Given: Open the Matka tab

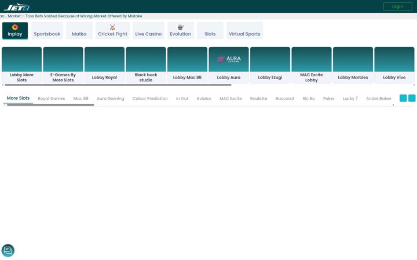Looking at the screenshot, I should pos(79,31).
